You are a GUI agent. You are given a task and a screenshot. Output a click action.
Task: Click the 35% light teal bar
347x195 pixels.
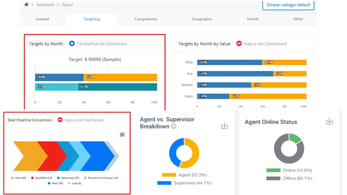[56, 87]
